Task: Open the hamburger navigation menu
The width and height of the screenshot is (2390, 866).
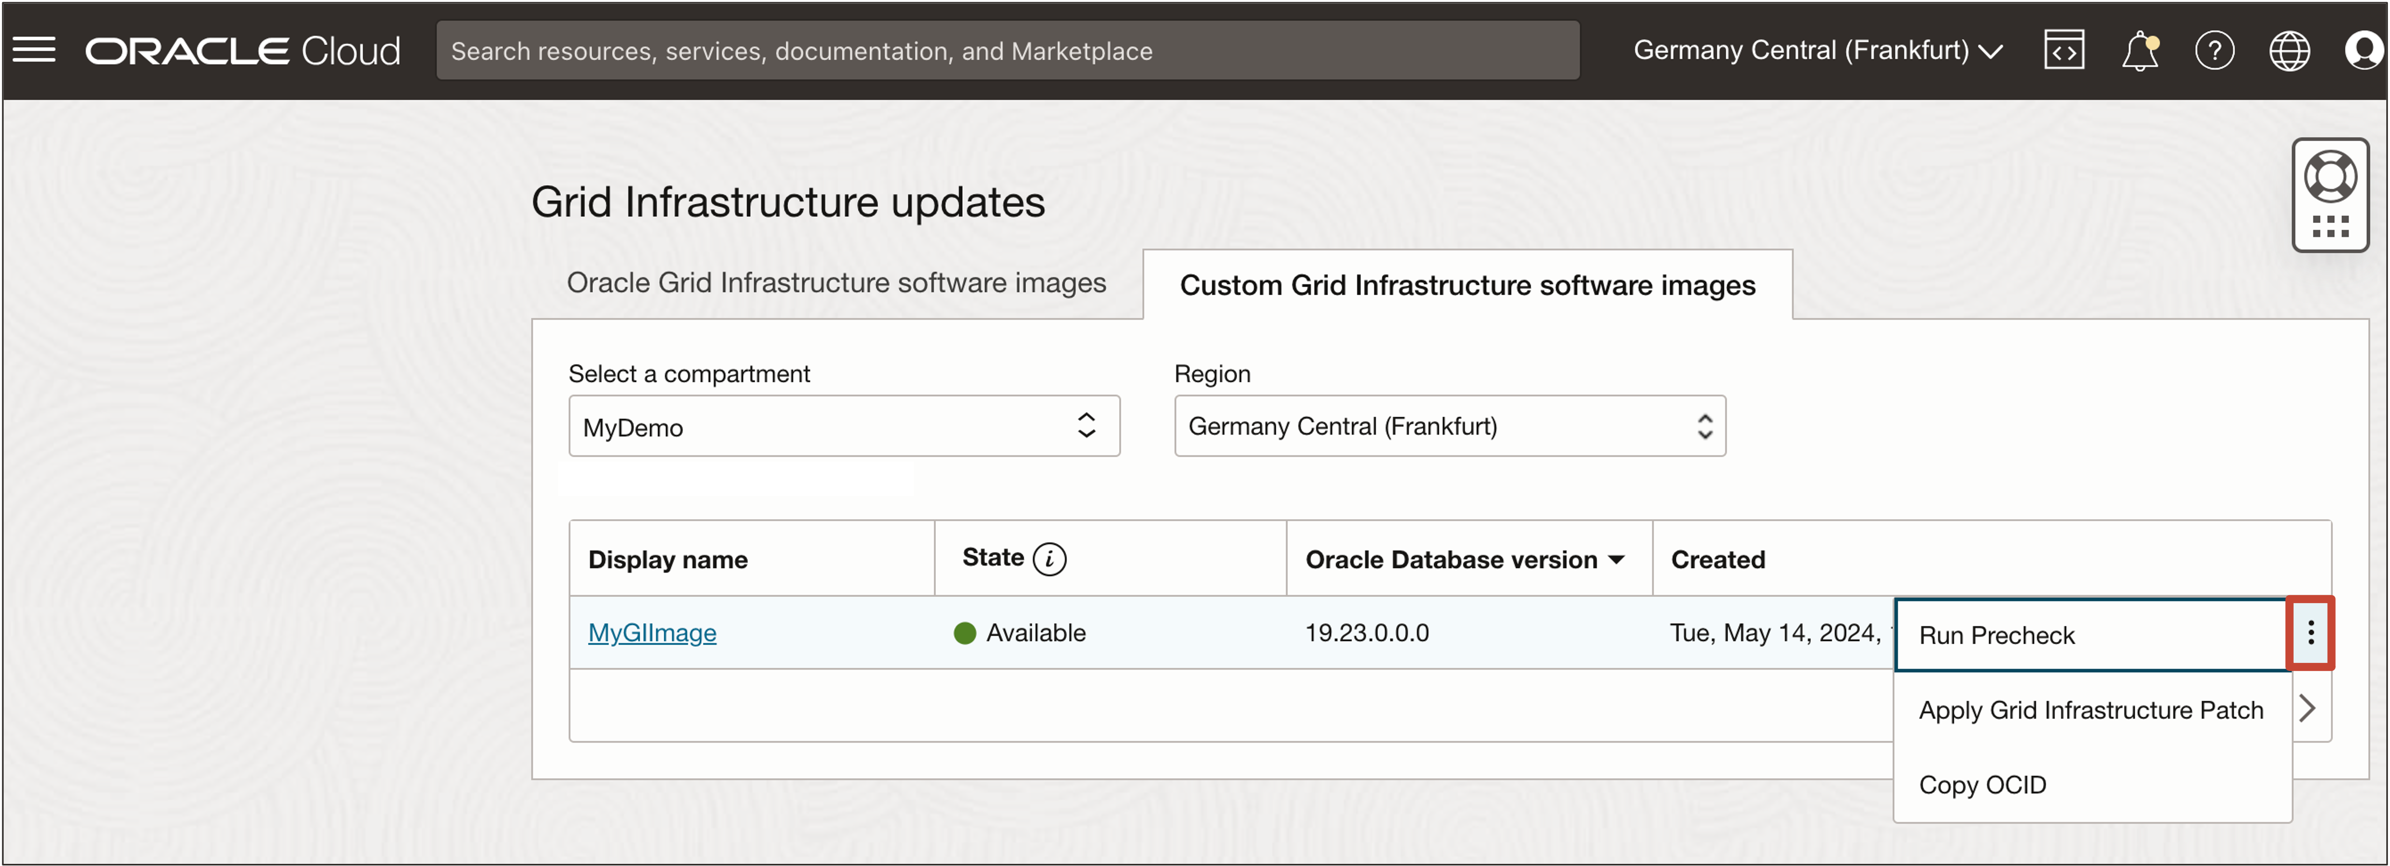Action: (34, 50)
